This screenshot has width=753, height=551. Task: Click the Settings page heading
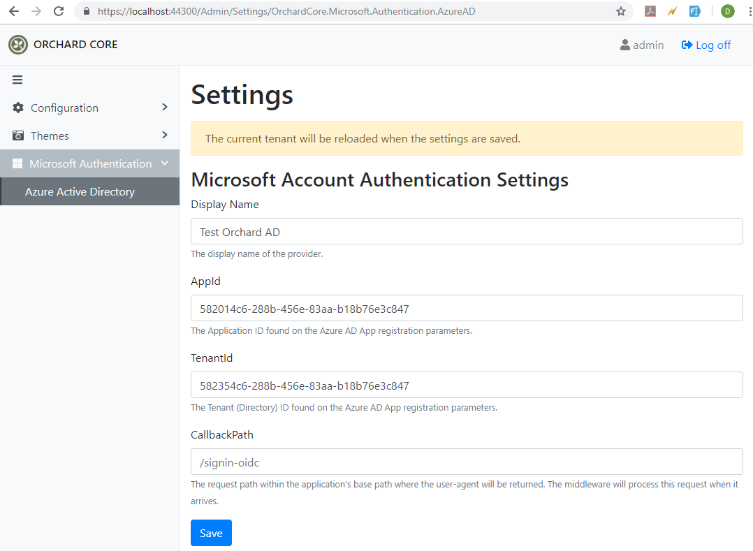(x=242, y=94)
